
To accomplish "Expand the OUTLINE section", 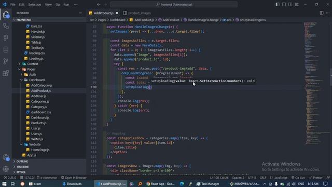I will (49, 162).
